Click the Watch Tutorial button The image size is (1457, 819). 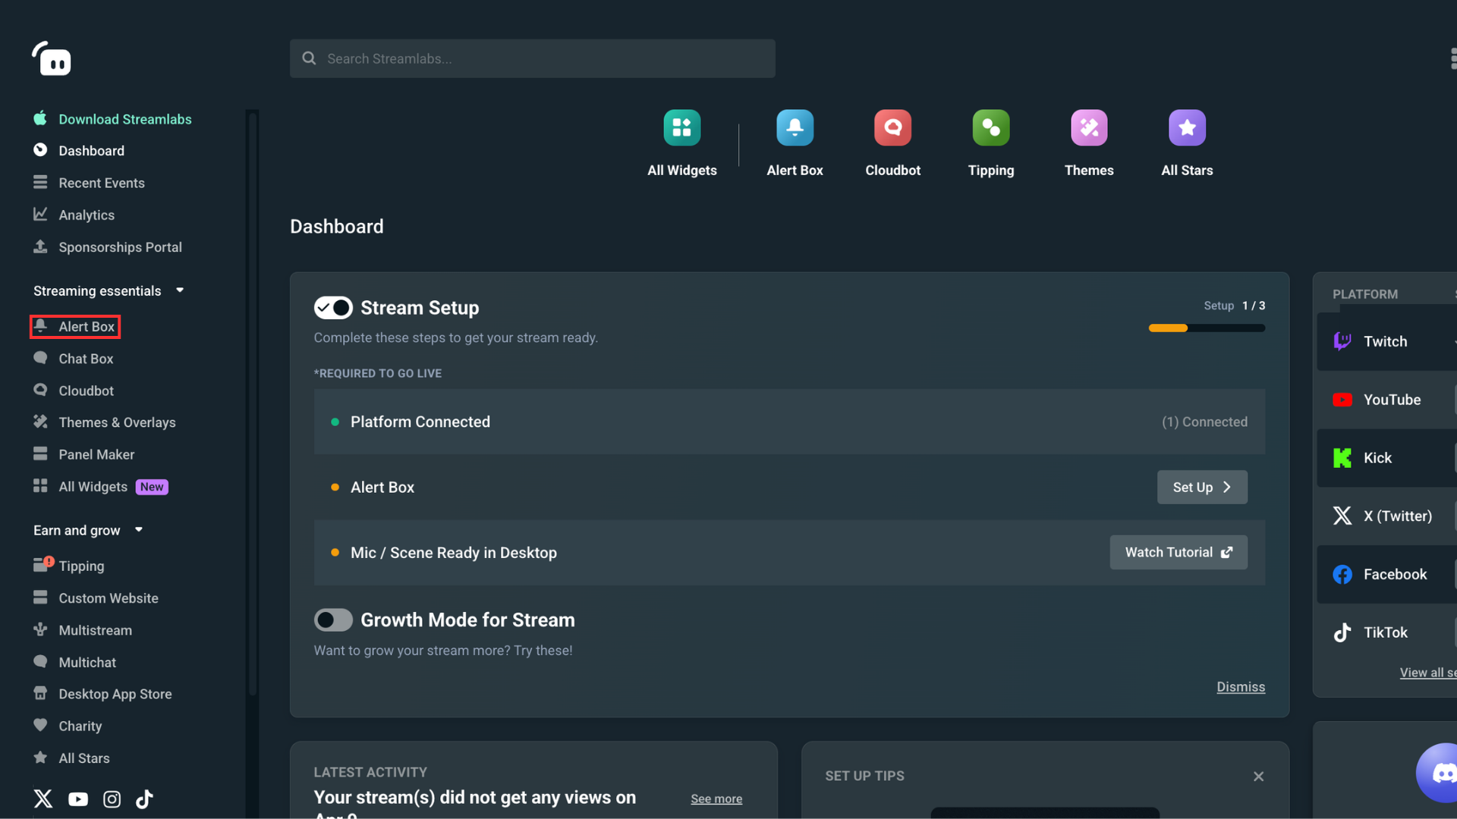[1179, 552]
